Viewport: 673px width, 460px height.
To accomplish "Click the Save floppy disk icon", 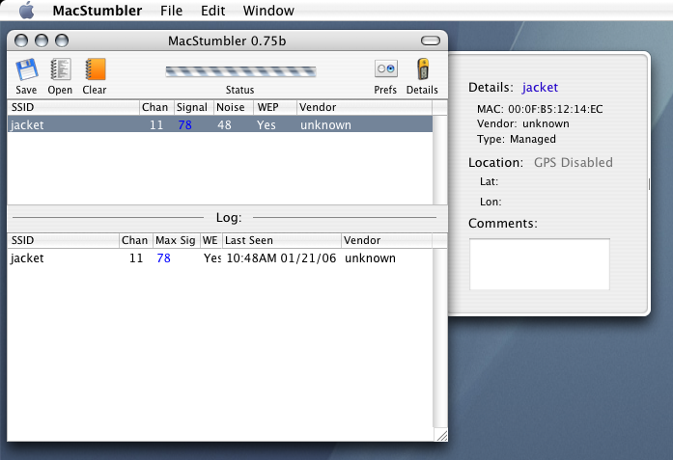I will click(26, 70).
